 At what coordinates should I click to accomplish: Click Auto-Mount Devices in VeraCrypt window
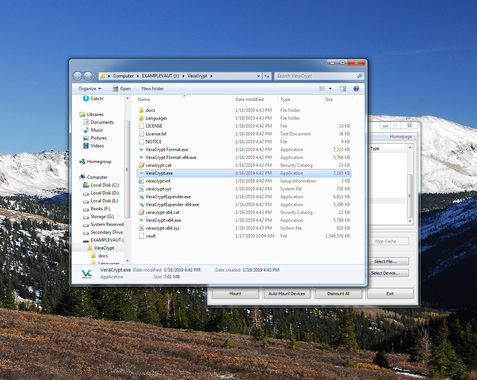(287, 294)
